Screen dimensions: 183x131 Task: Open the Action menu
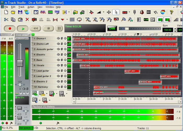pos(31,7)
